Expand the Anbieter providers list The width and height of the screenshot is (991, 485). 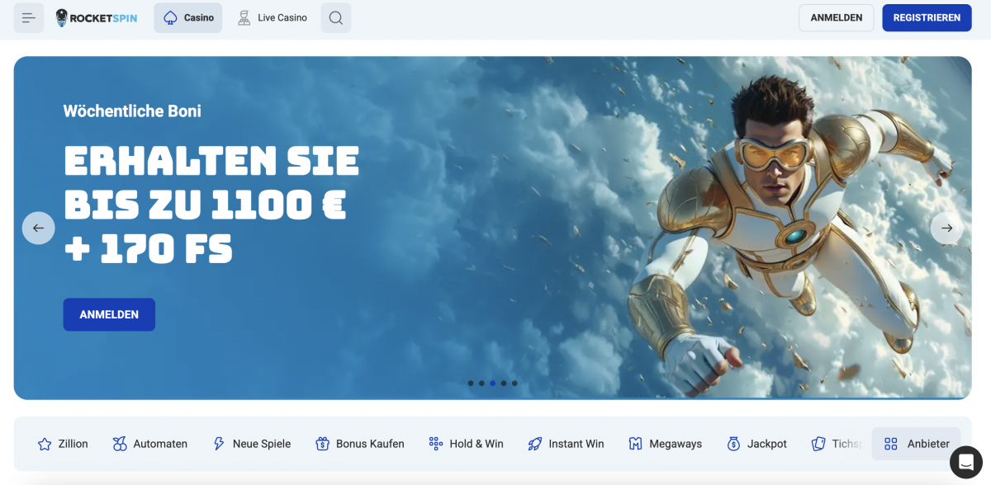pos(916,444)
